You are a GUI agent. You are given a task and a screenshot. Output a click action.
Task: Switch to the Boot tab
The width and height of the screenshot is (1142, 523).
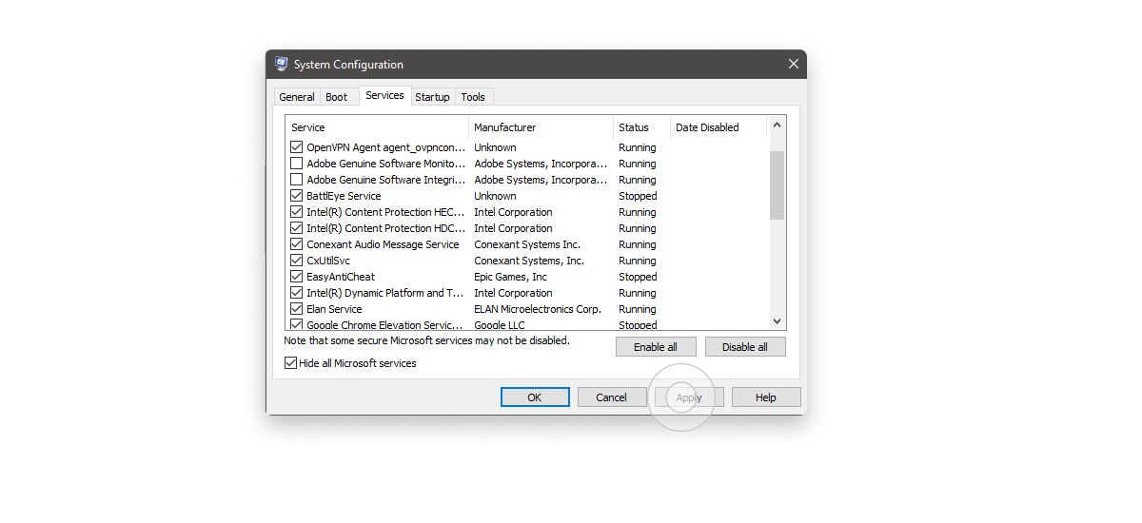point(337,97)
